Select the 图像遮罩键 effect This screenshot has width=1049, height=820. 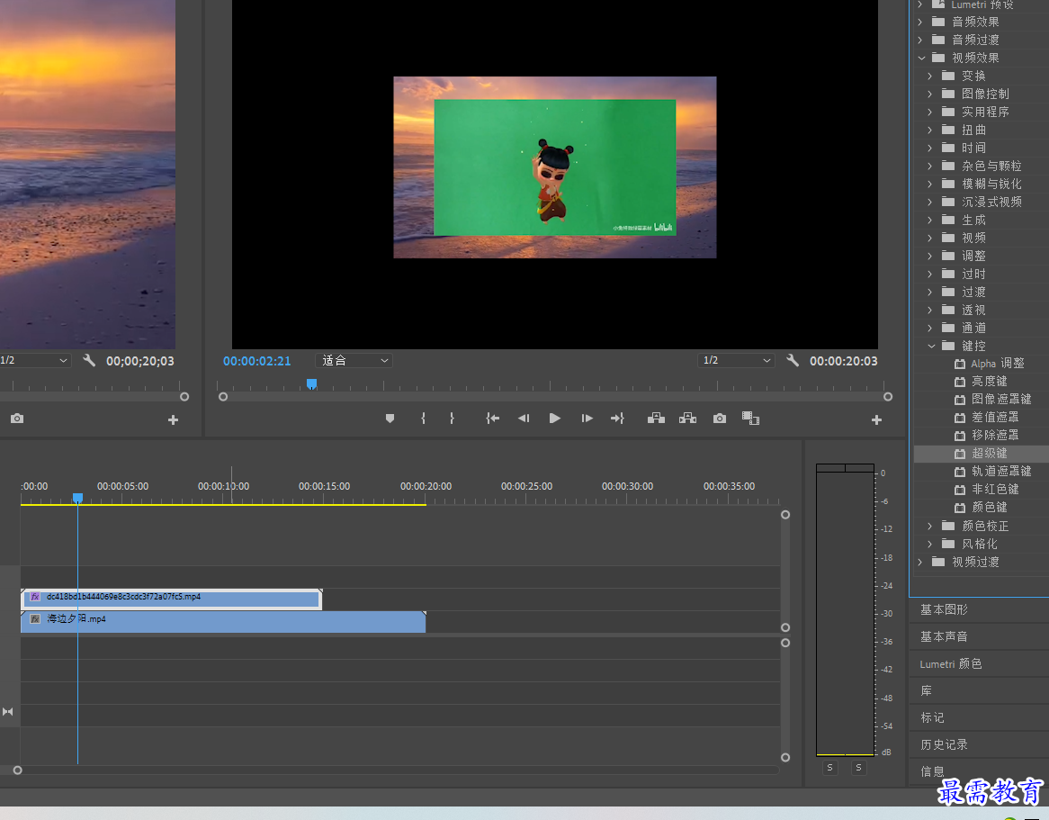1000,399
